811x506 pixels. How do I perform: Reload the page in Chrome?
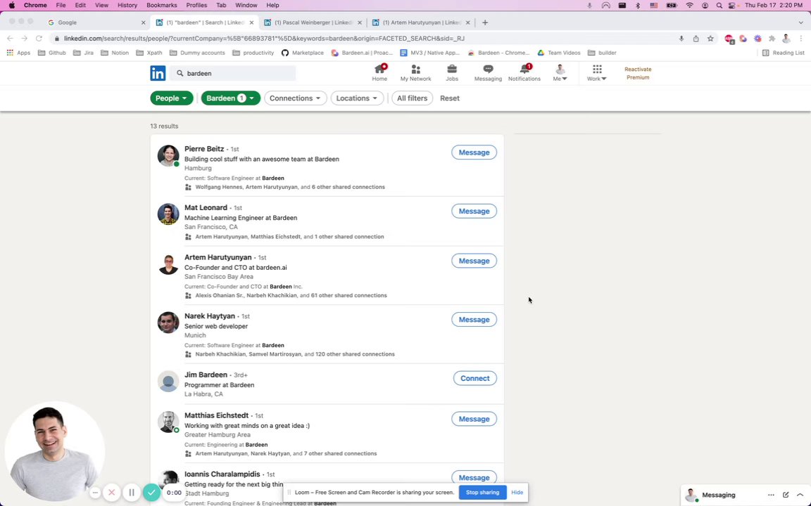coord(39,38)
